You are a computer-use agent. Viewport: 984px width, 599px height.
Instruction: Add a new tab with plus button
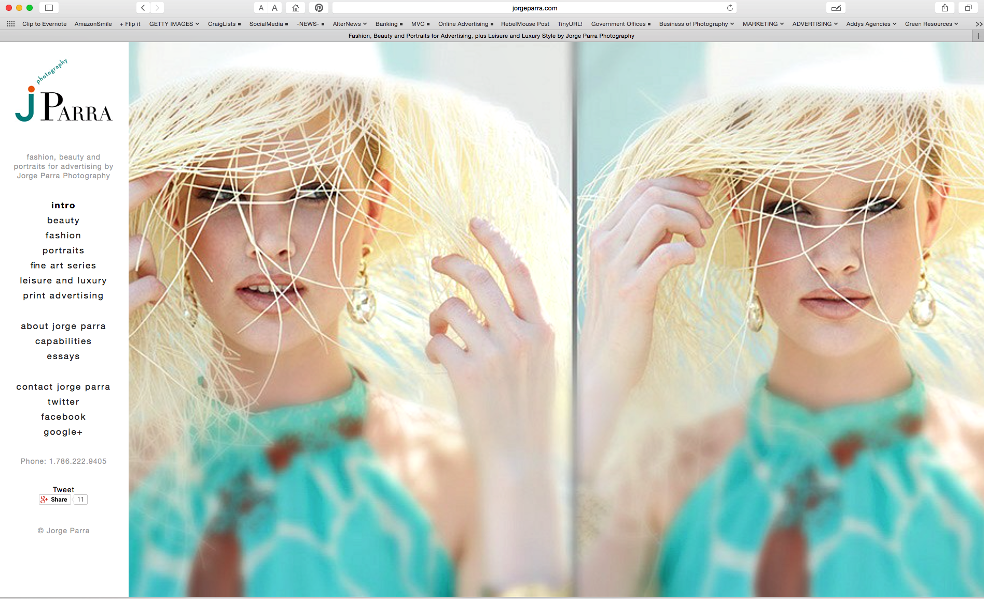(978, 36)
